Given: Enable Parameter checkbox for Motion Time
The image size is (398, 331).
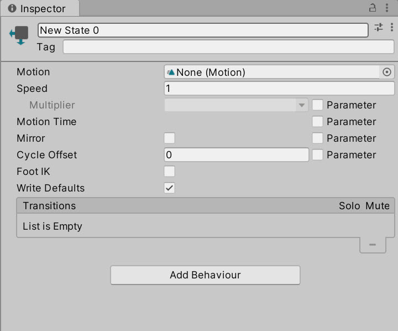Looking at the screenshot, I should [317, 122].
